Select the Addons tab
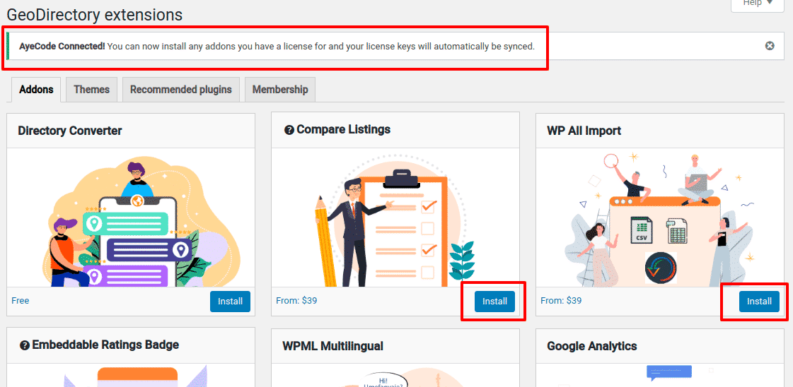The height and width of the screenshot is (387, 793). (x=36, y=89)
